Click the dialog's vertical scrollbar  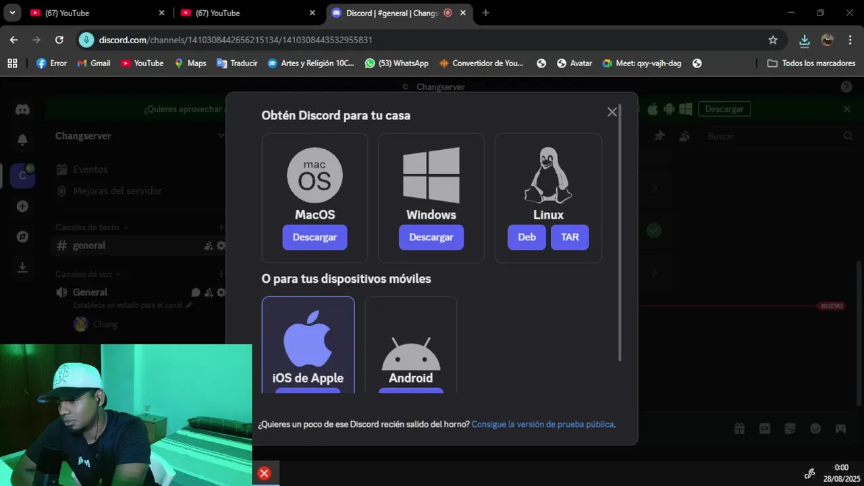tap(620, 233)
